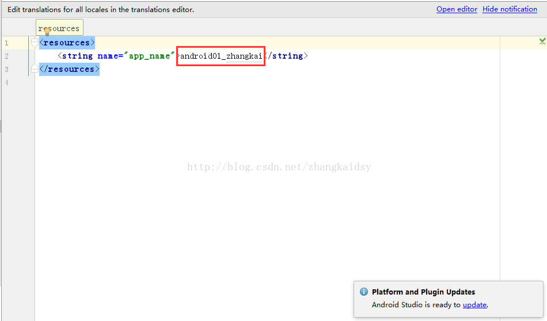Viewport: 547px width, 321px height.
Task: Click the opening <resources> tag
Action: (67, 43)
